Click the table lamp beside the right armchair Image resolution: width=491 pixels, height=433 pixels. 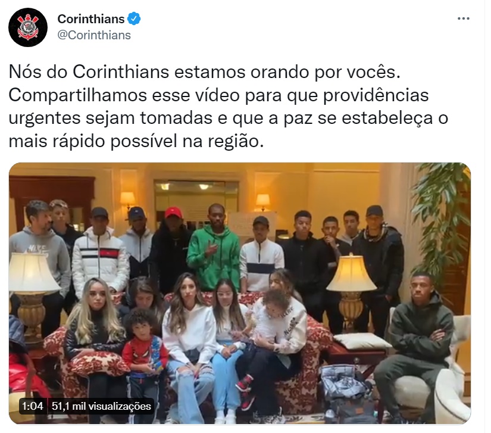(x=351, y=286)
